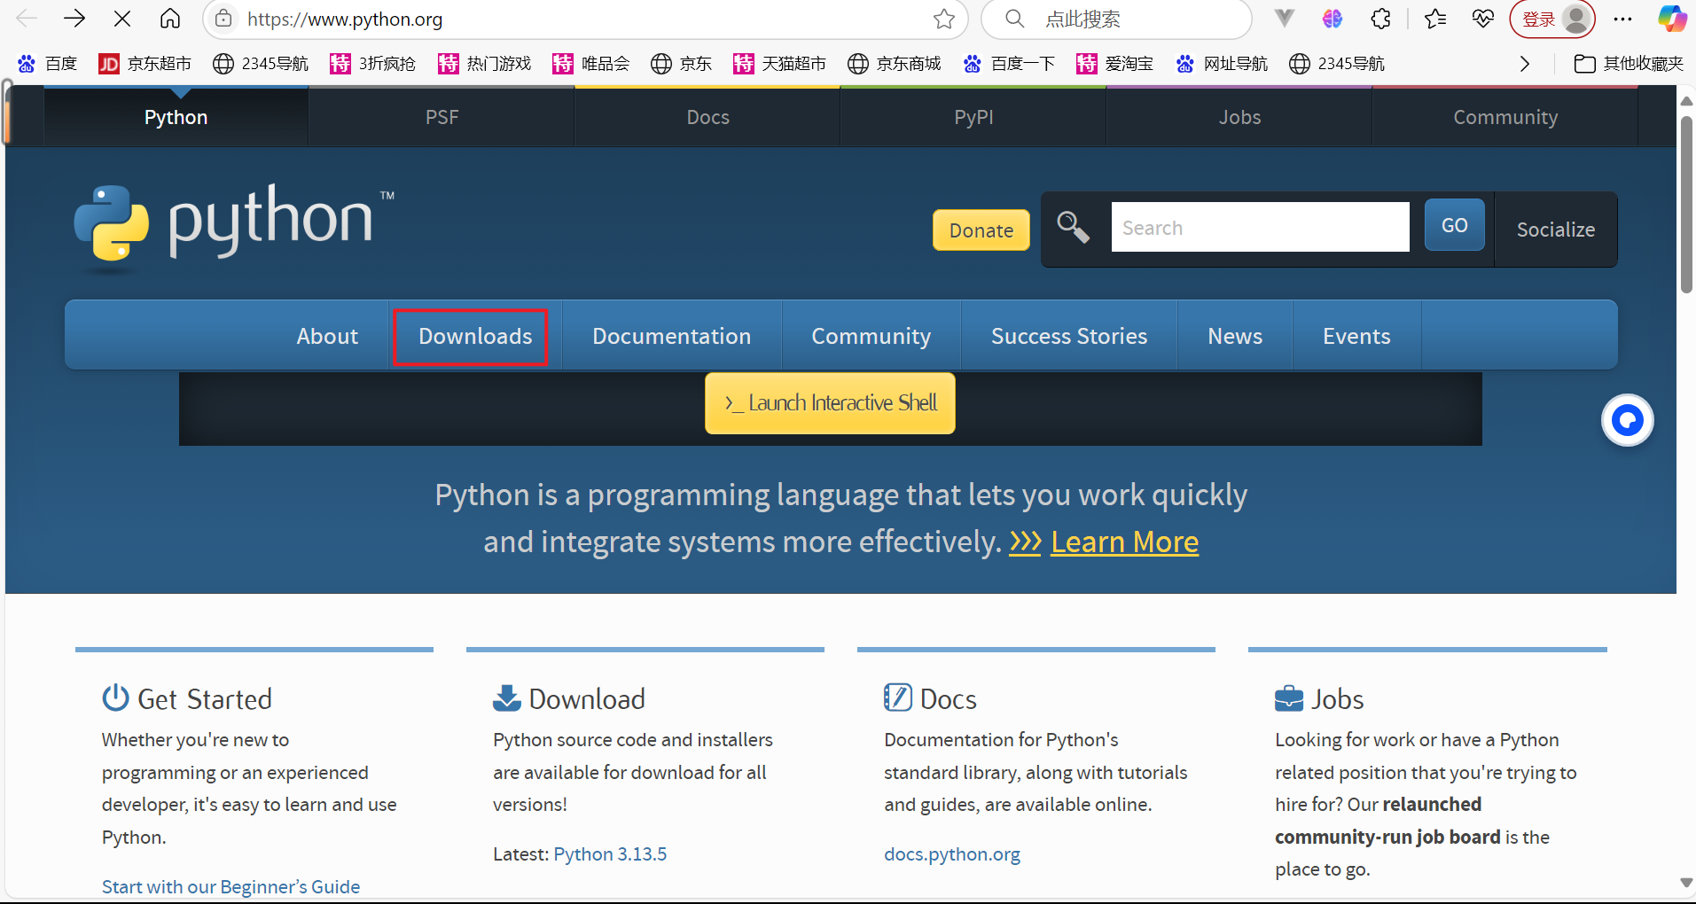Screen dimensions: 1696x904
Task: Click the Donate button
Action: point(981,230)
